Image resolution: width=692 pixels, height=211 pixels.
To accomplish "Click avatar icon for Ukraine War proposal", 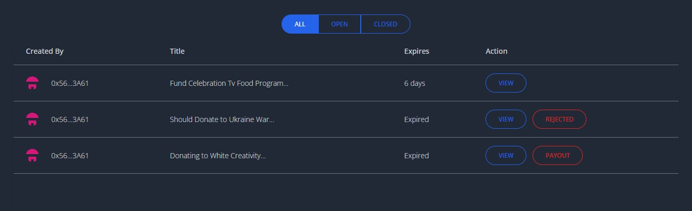I will point(32,119).
